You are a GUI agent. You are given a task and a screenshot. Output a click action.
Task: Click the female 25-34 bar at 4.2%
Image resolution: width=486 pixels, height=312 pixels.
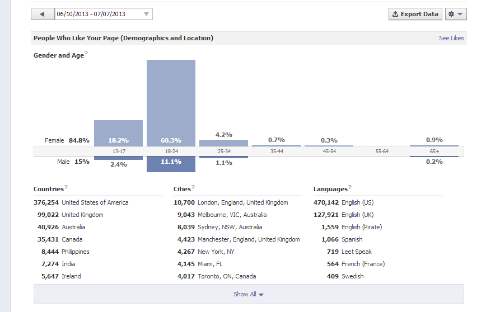(224, 143)
